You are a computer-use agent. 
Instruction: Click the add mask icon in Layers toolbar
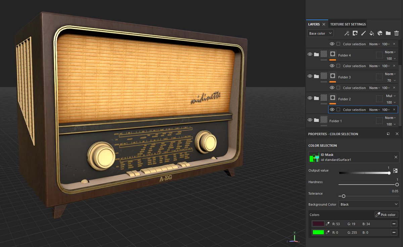355,33
